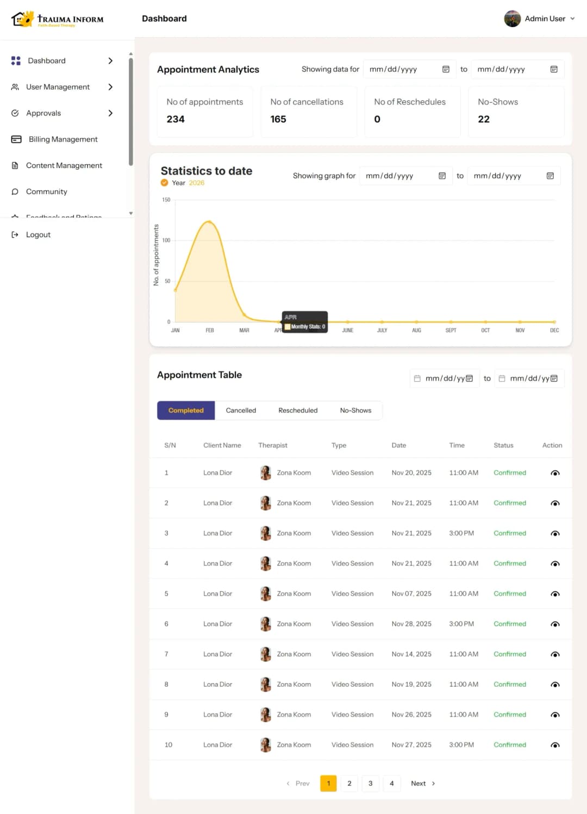Click the Logout arrow icon
Viewport: 587px width, 814px height.
click(x=15, y=235)
